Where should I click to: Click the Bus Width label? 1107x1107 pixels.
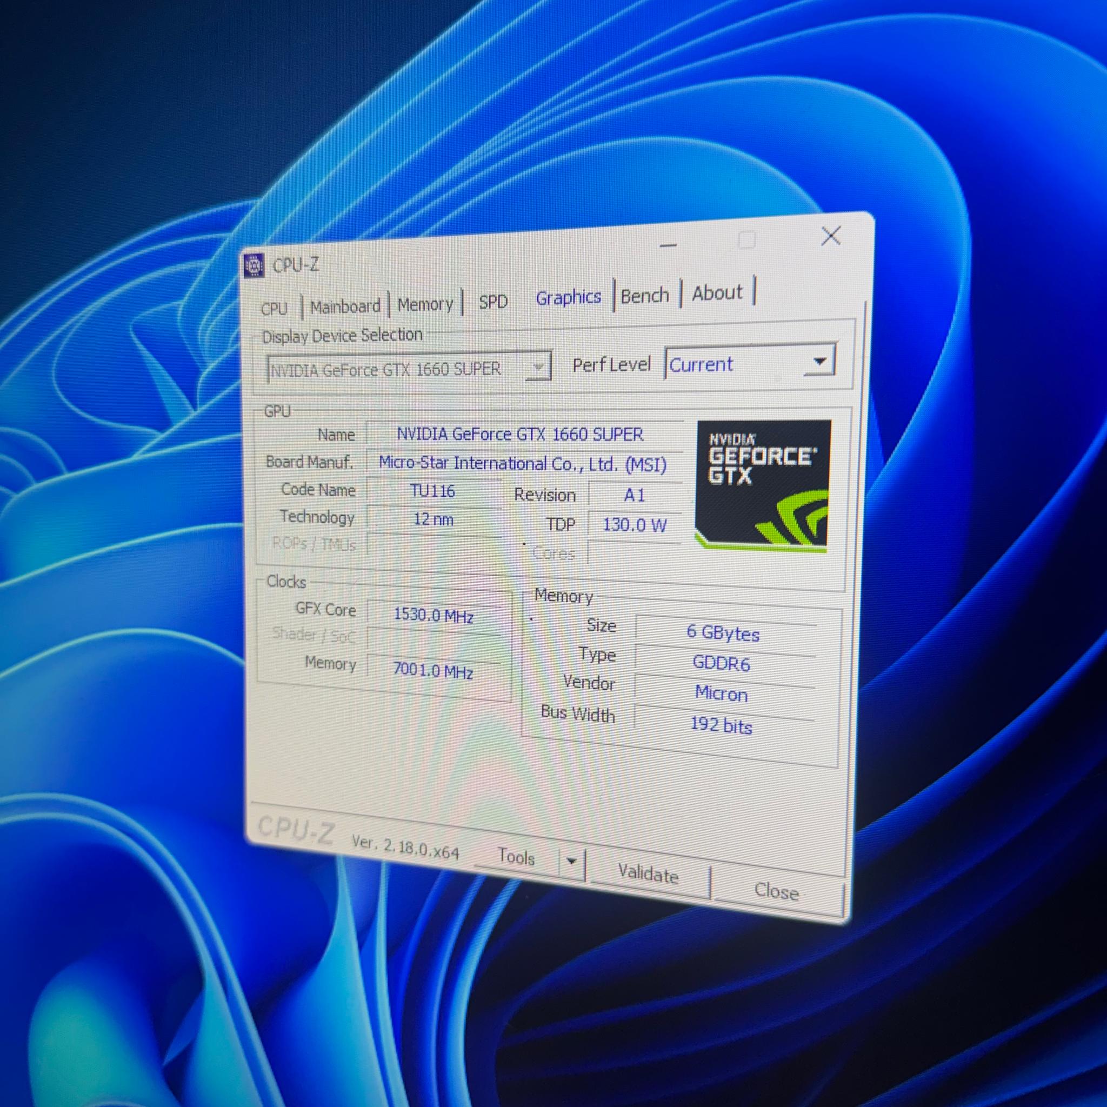578,714
